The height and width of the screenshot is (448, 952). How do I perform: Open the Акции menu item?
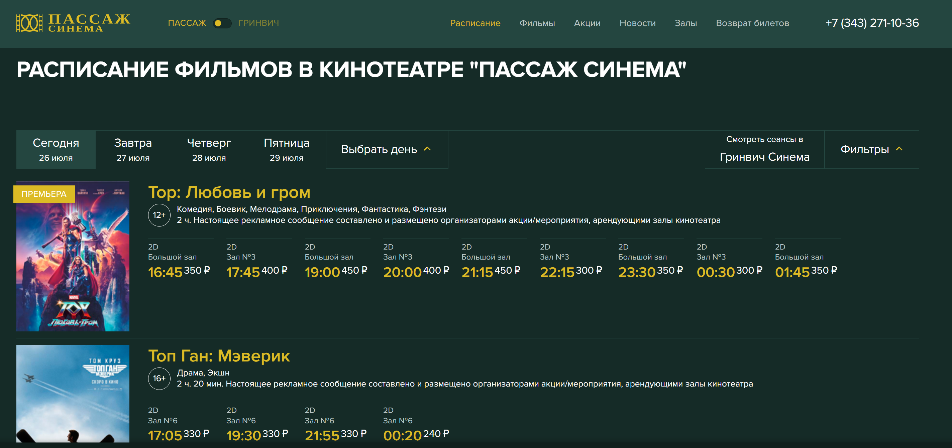[x=587, y=23]
